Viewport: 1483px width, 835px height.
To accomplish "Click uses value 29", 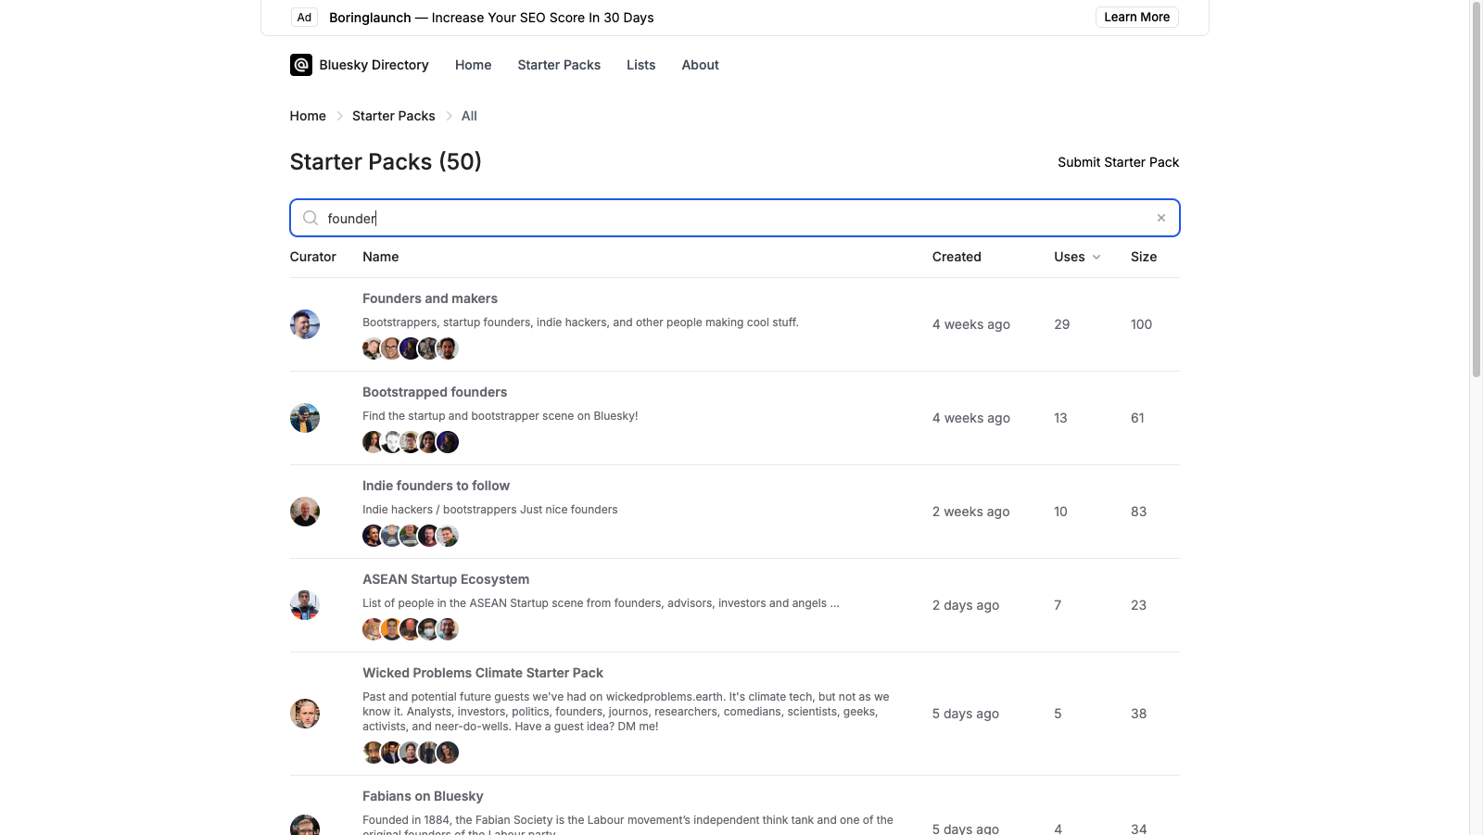I will click(x=1062, y=324).
